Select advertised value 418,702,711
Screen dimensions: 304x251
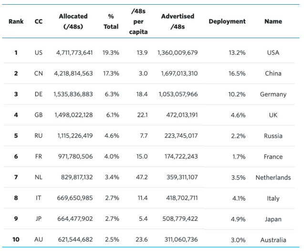(182, 198)
